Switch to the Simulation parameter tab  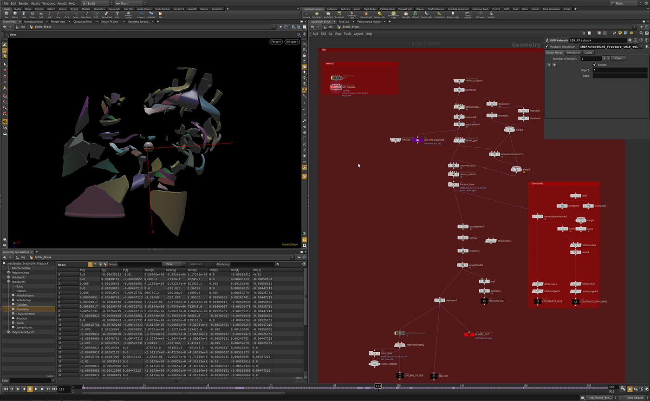(x=573, y=53)
